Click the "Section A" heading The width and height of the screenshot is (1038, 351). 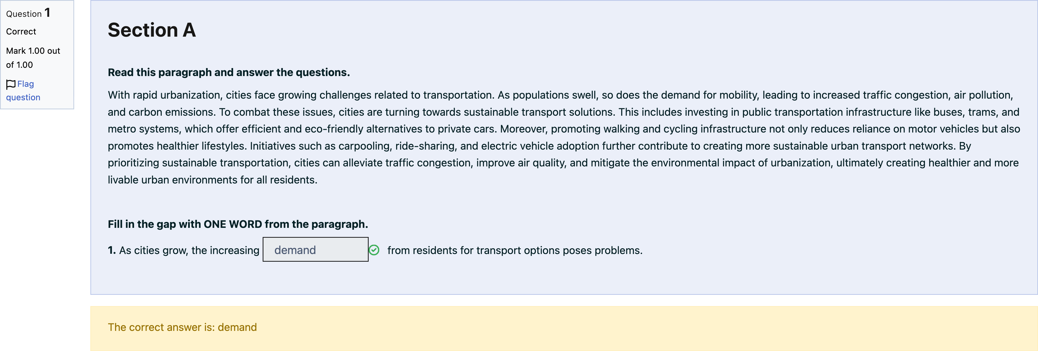(x=151, y=30)
